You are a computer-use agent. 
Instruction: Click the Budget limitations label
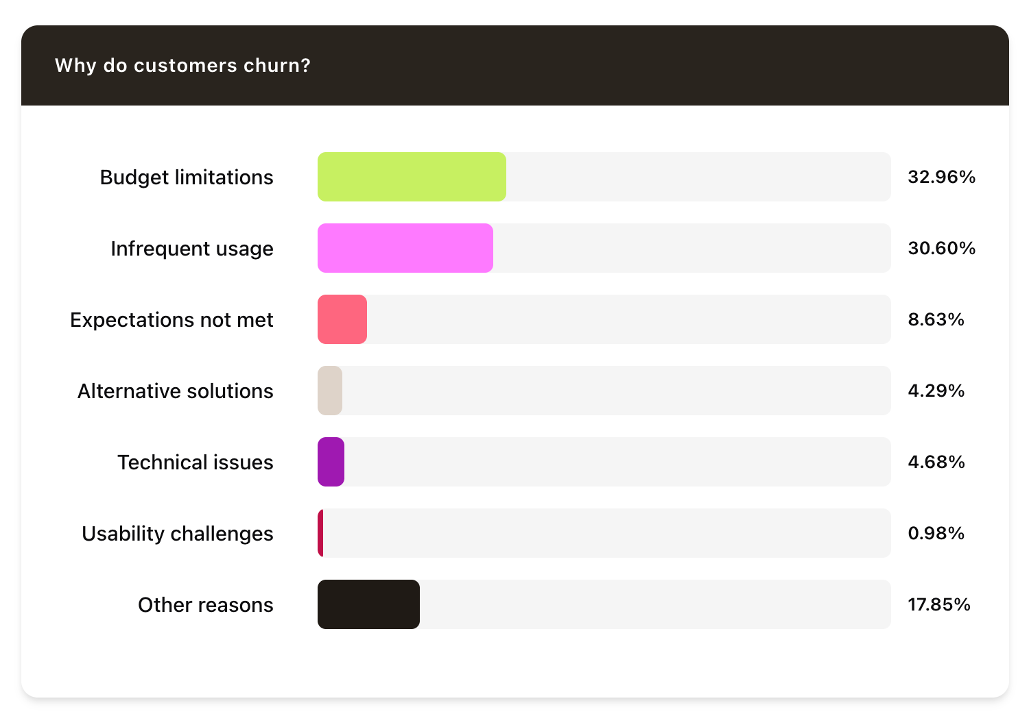point(187,177)
